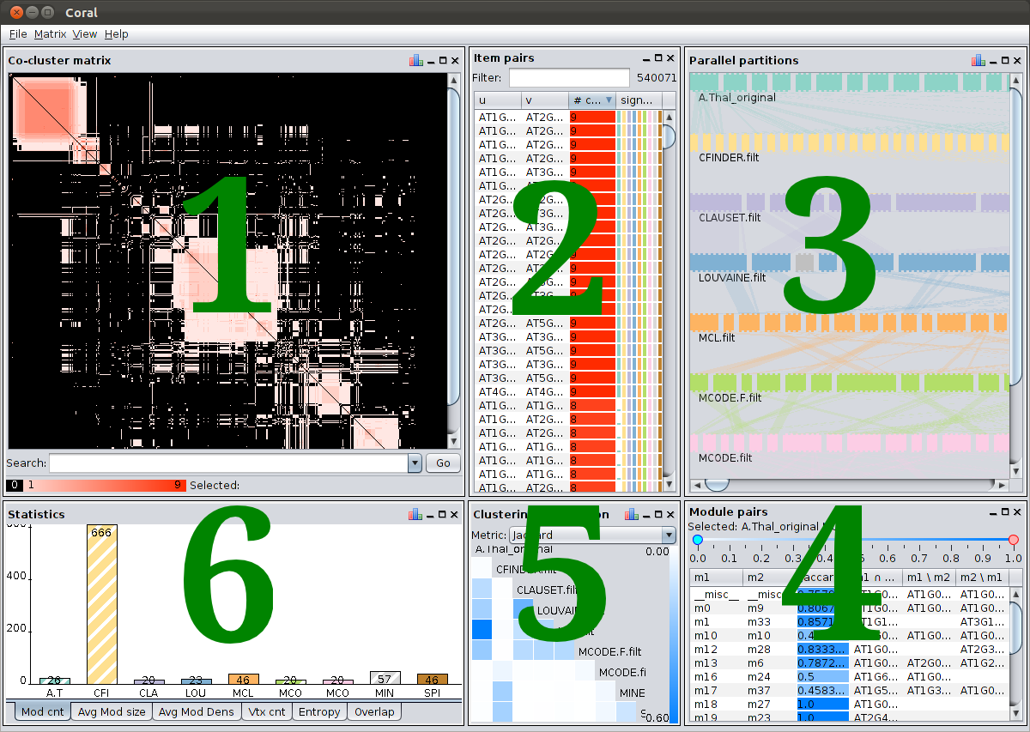Image resolution: width=1030 pixels, height=732 pixels.
Task: Click the red maximum slider handle at 1.0
Action: (1014, 540)
